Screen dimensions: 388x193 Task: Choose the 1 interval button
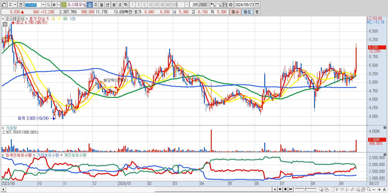pyautogui.click(x=132, y=5)
